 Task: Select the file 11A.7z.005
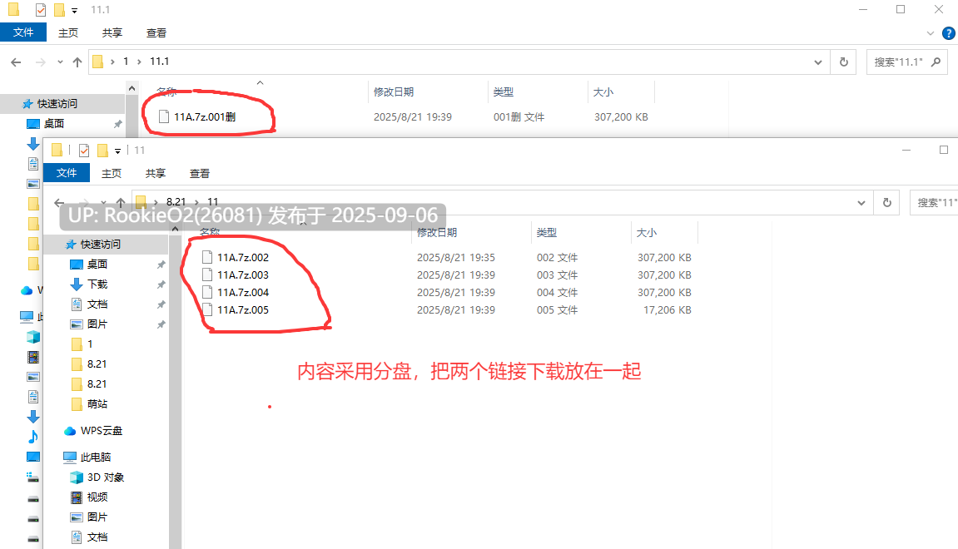pos(243,310)
